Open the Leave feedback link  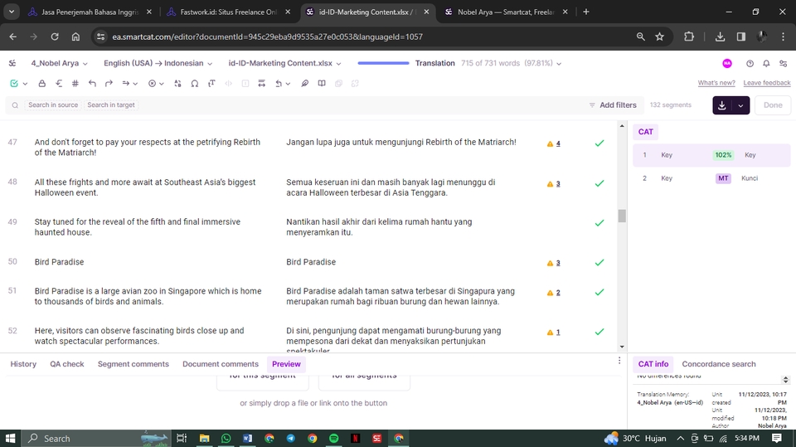(766, 83)
